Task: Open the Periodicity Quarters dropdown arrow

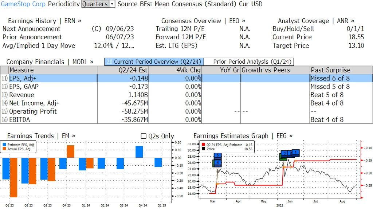Action: pyautogui.click(x=112, y=4)
